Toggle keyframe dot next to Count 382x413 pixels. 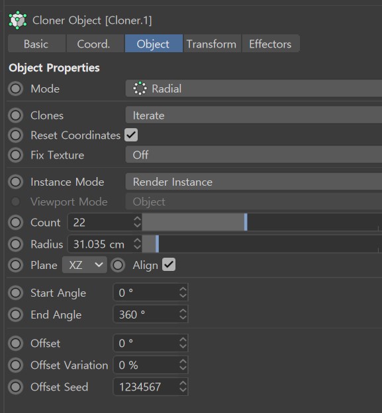[16, 222]
